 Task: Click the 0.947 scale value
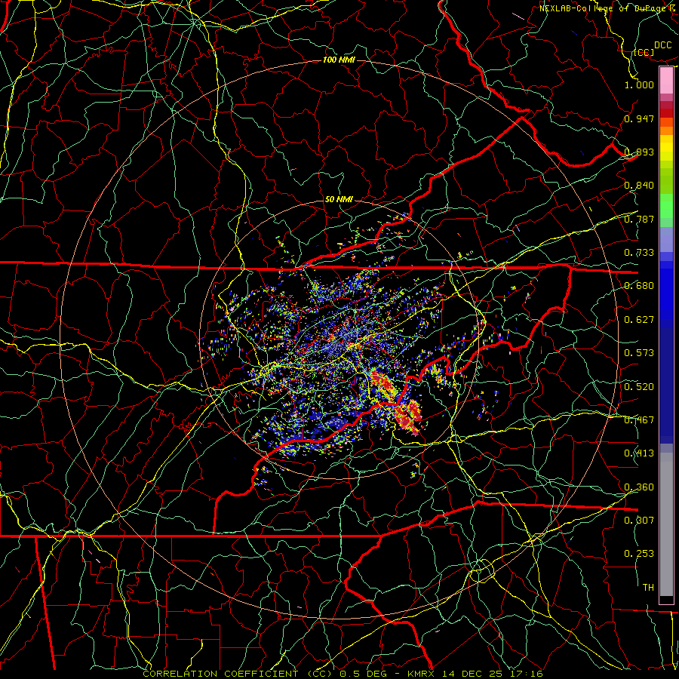[x=639, y=118]
